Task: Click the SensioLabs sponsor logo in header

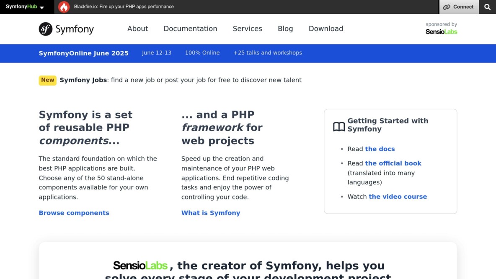Action: tap(441, 32)
